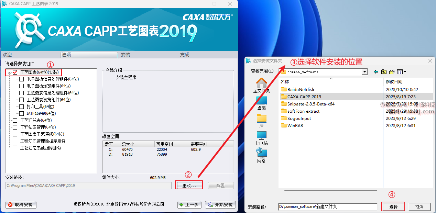Check 工艺汇总表数据库服务 component
Screen dimensions: 436x213
click(x=15, y=148)
